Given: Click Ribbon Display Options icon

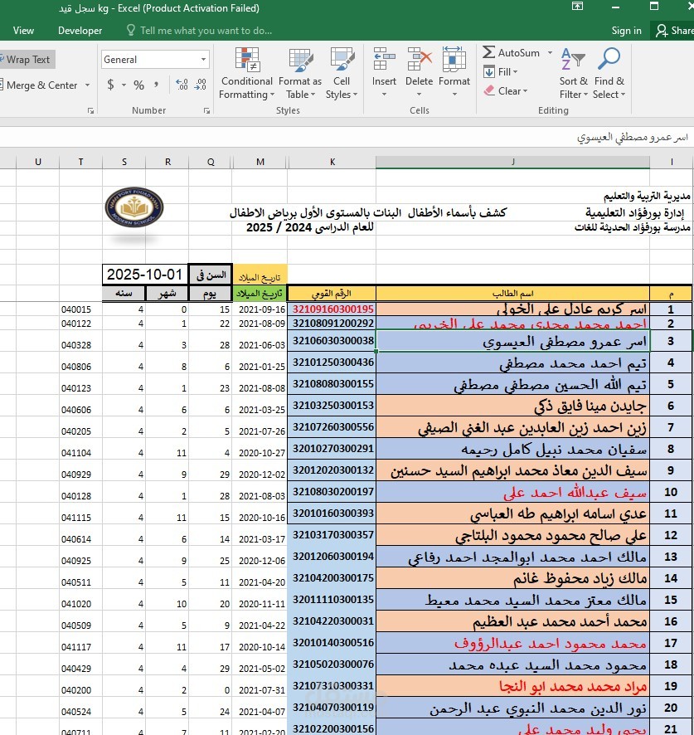Looking at the screenshot, I should (x=577, y=7).
